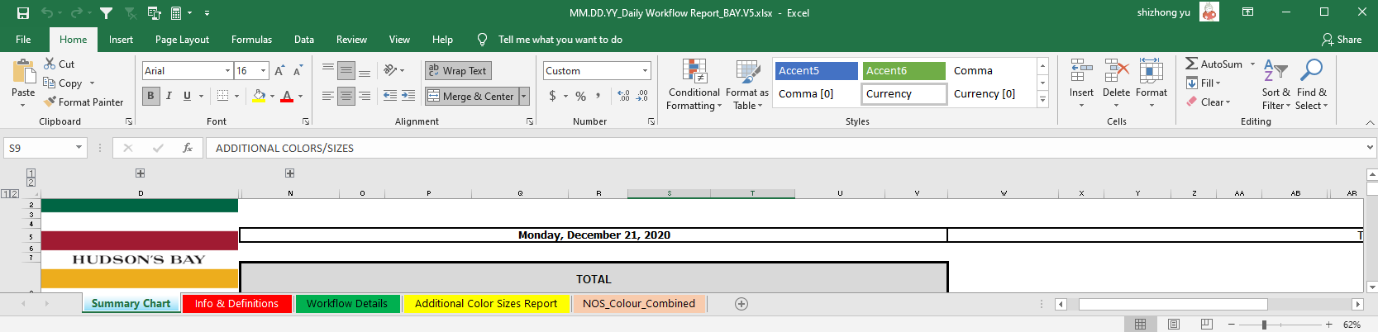This screenshot has height=332, width=1378.
Task: Click the zoom slider handle in the status bar
Action: (1264, 325)
